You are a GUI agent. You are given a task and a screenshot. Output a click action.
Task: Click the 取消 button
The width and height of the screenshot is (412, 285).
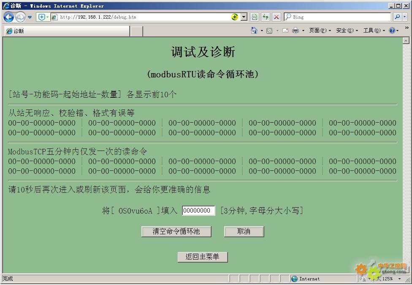tap(244, 231)
